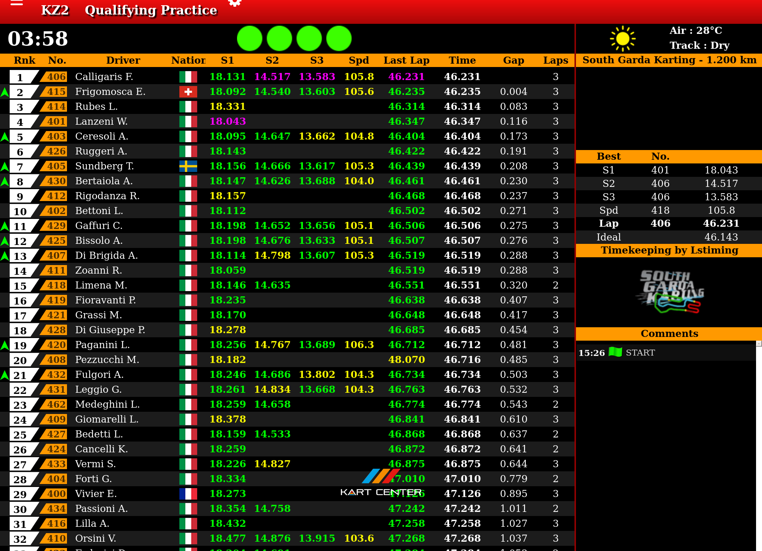Click the French flag for Vivier
Screen dimensions: 762x551
(188, 494)
